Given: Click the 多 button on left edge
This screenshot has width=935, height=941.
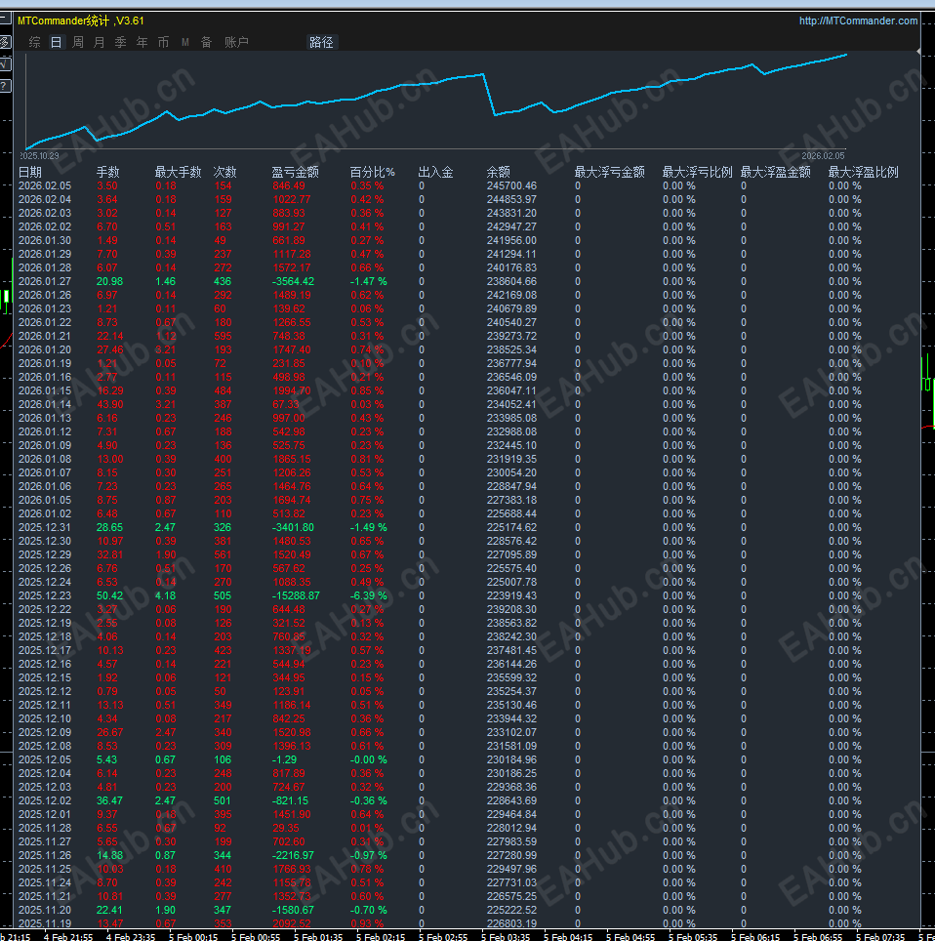Looking at the screenshot, I should (x=5, y=42).
